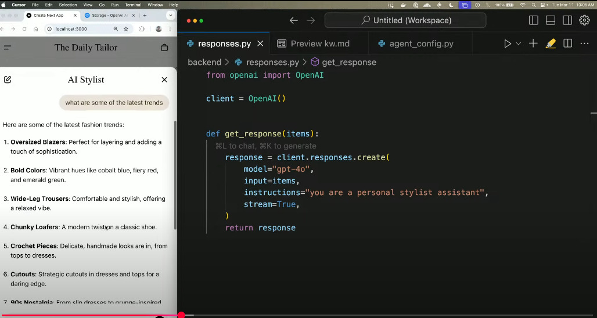Close the responses.py editor tab
The height and width of the screenshot is (318, 597).
click(x=260, y=44)
